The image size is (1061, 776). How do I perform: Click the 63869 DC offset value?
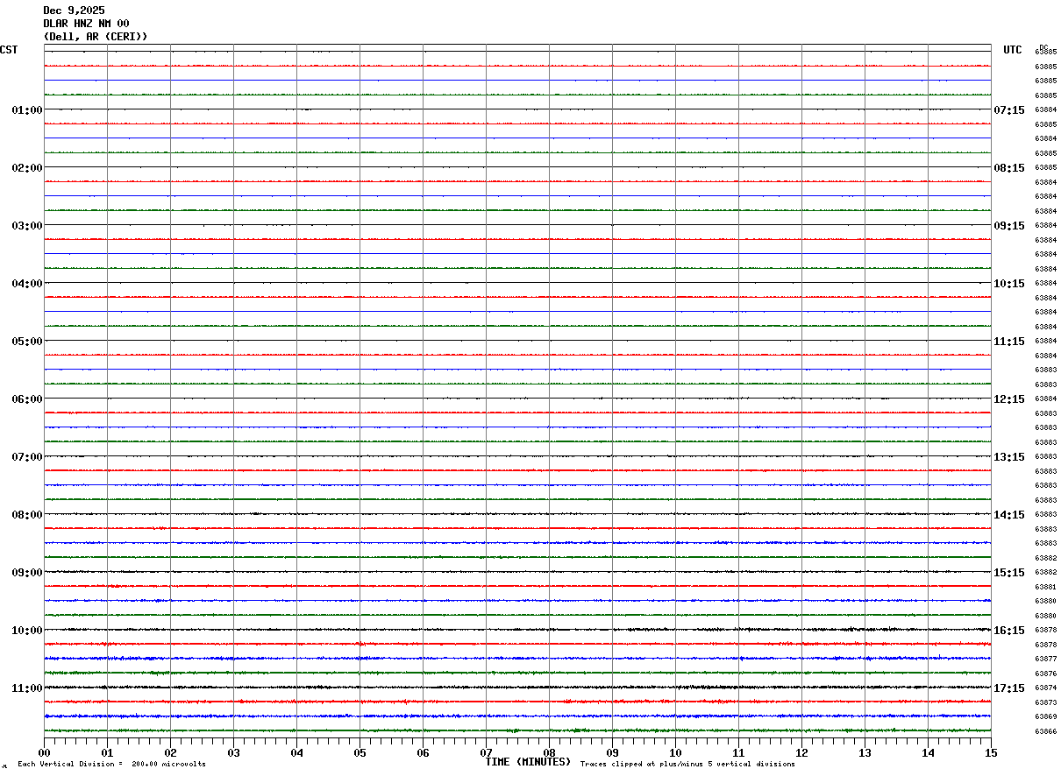(1045, 717)
